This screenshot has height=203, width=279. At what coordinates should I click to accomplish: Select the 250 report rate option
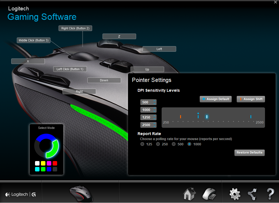(158, 144)
